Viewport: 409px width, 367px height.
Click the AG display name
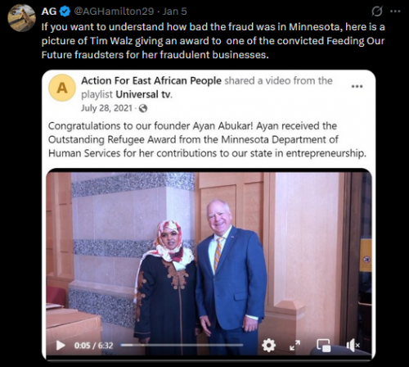pos(49,11)
